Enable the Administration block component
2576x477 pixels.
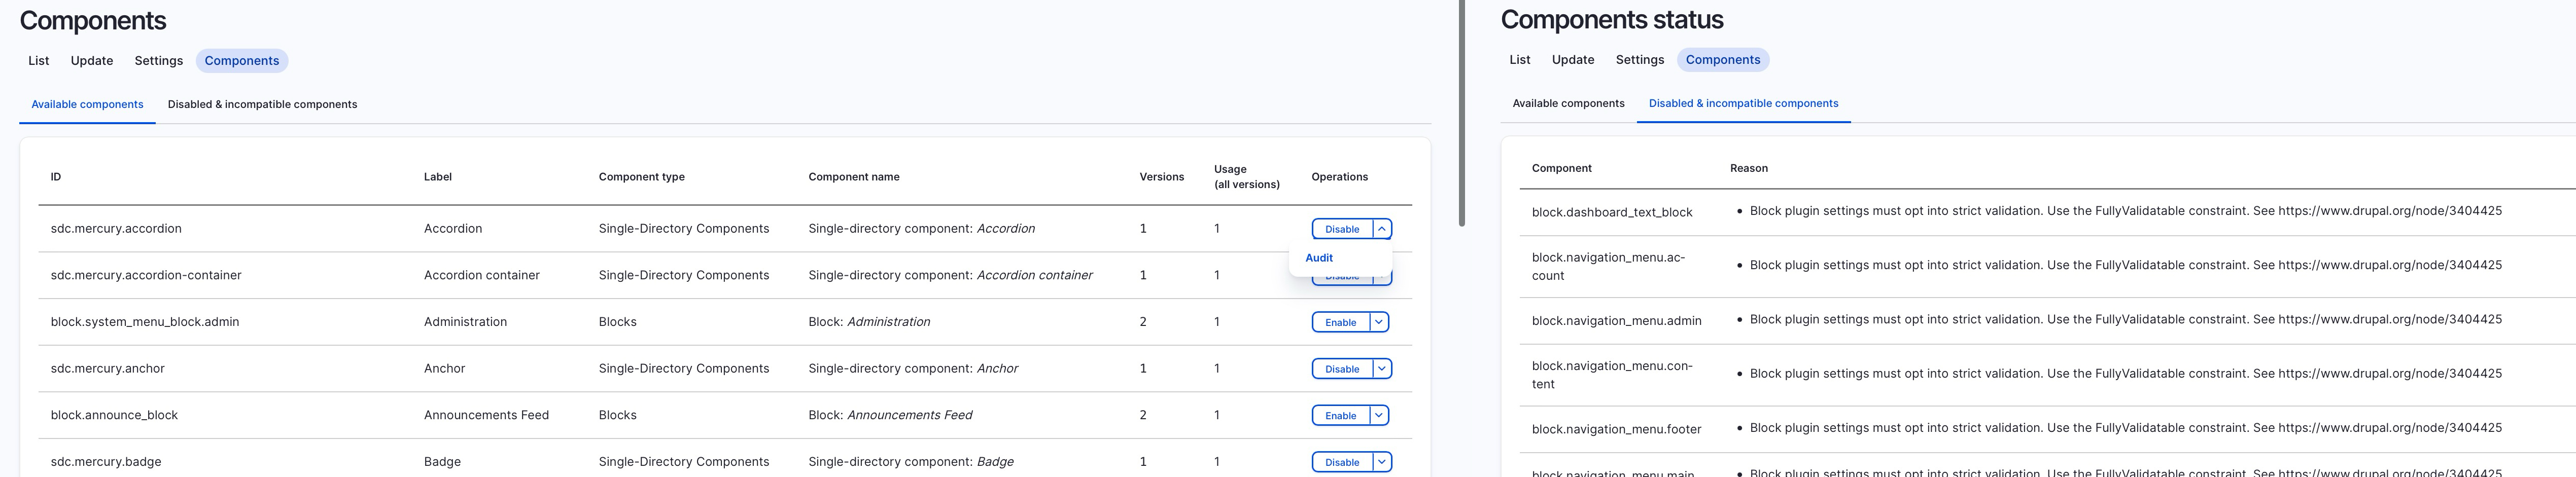click(1340, 322)
